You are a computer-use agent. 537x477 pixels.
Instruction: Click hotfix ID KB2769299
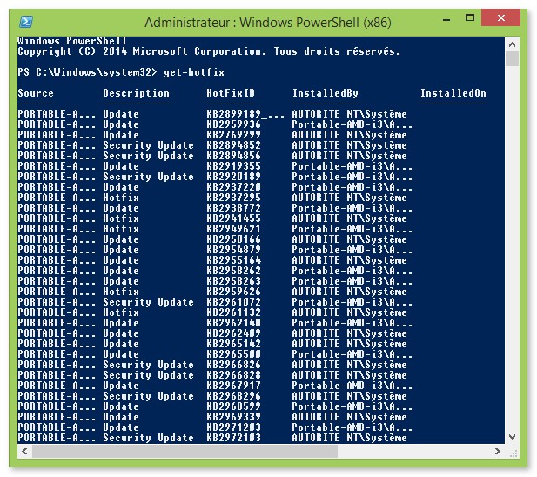pyautogui.click(x=233, y=135)
